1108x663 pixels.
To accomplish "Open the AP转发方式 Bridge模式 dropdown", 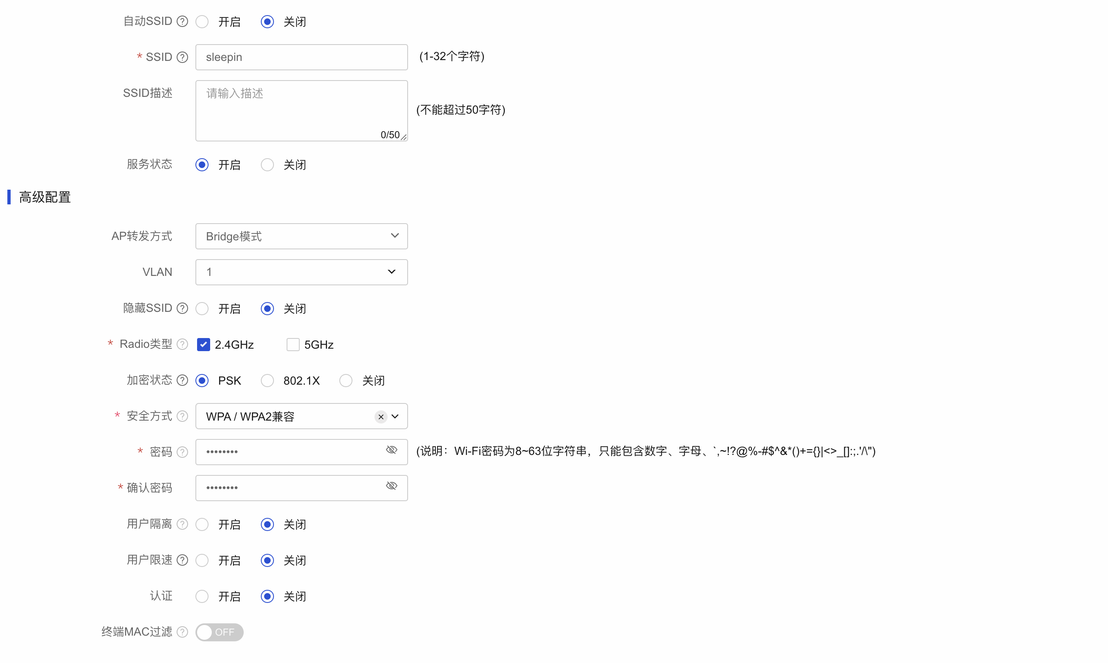I will coord(302,236).
